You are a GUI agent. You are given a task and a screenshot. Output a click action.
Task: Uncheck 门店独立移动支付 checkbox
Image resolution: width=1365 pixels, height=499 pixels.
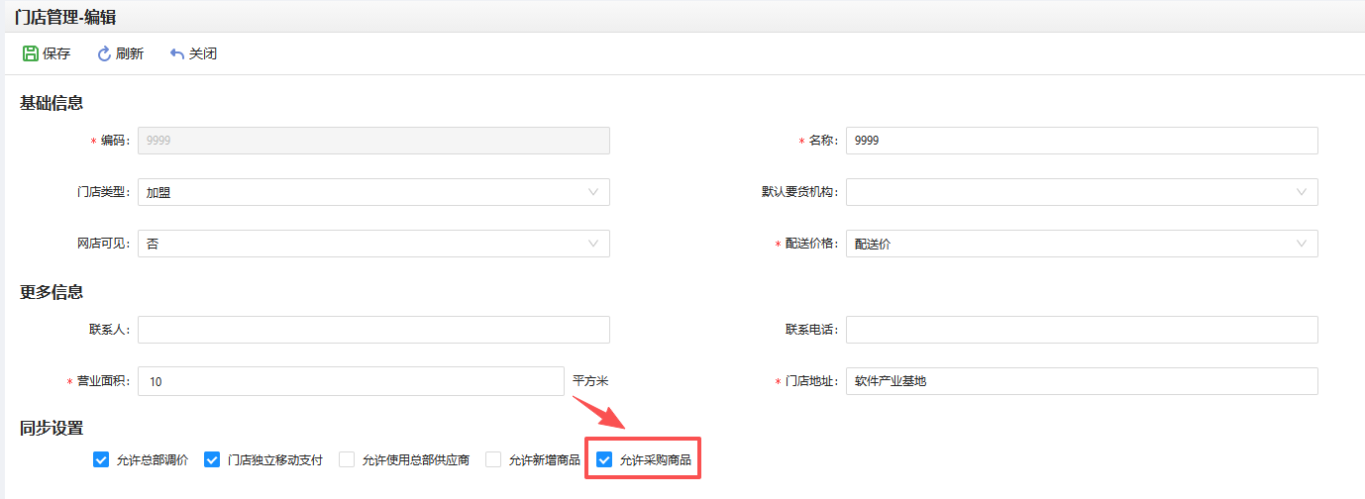[x=211, y=459]
